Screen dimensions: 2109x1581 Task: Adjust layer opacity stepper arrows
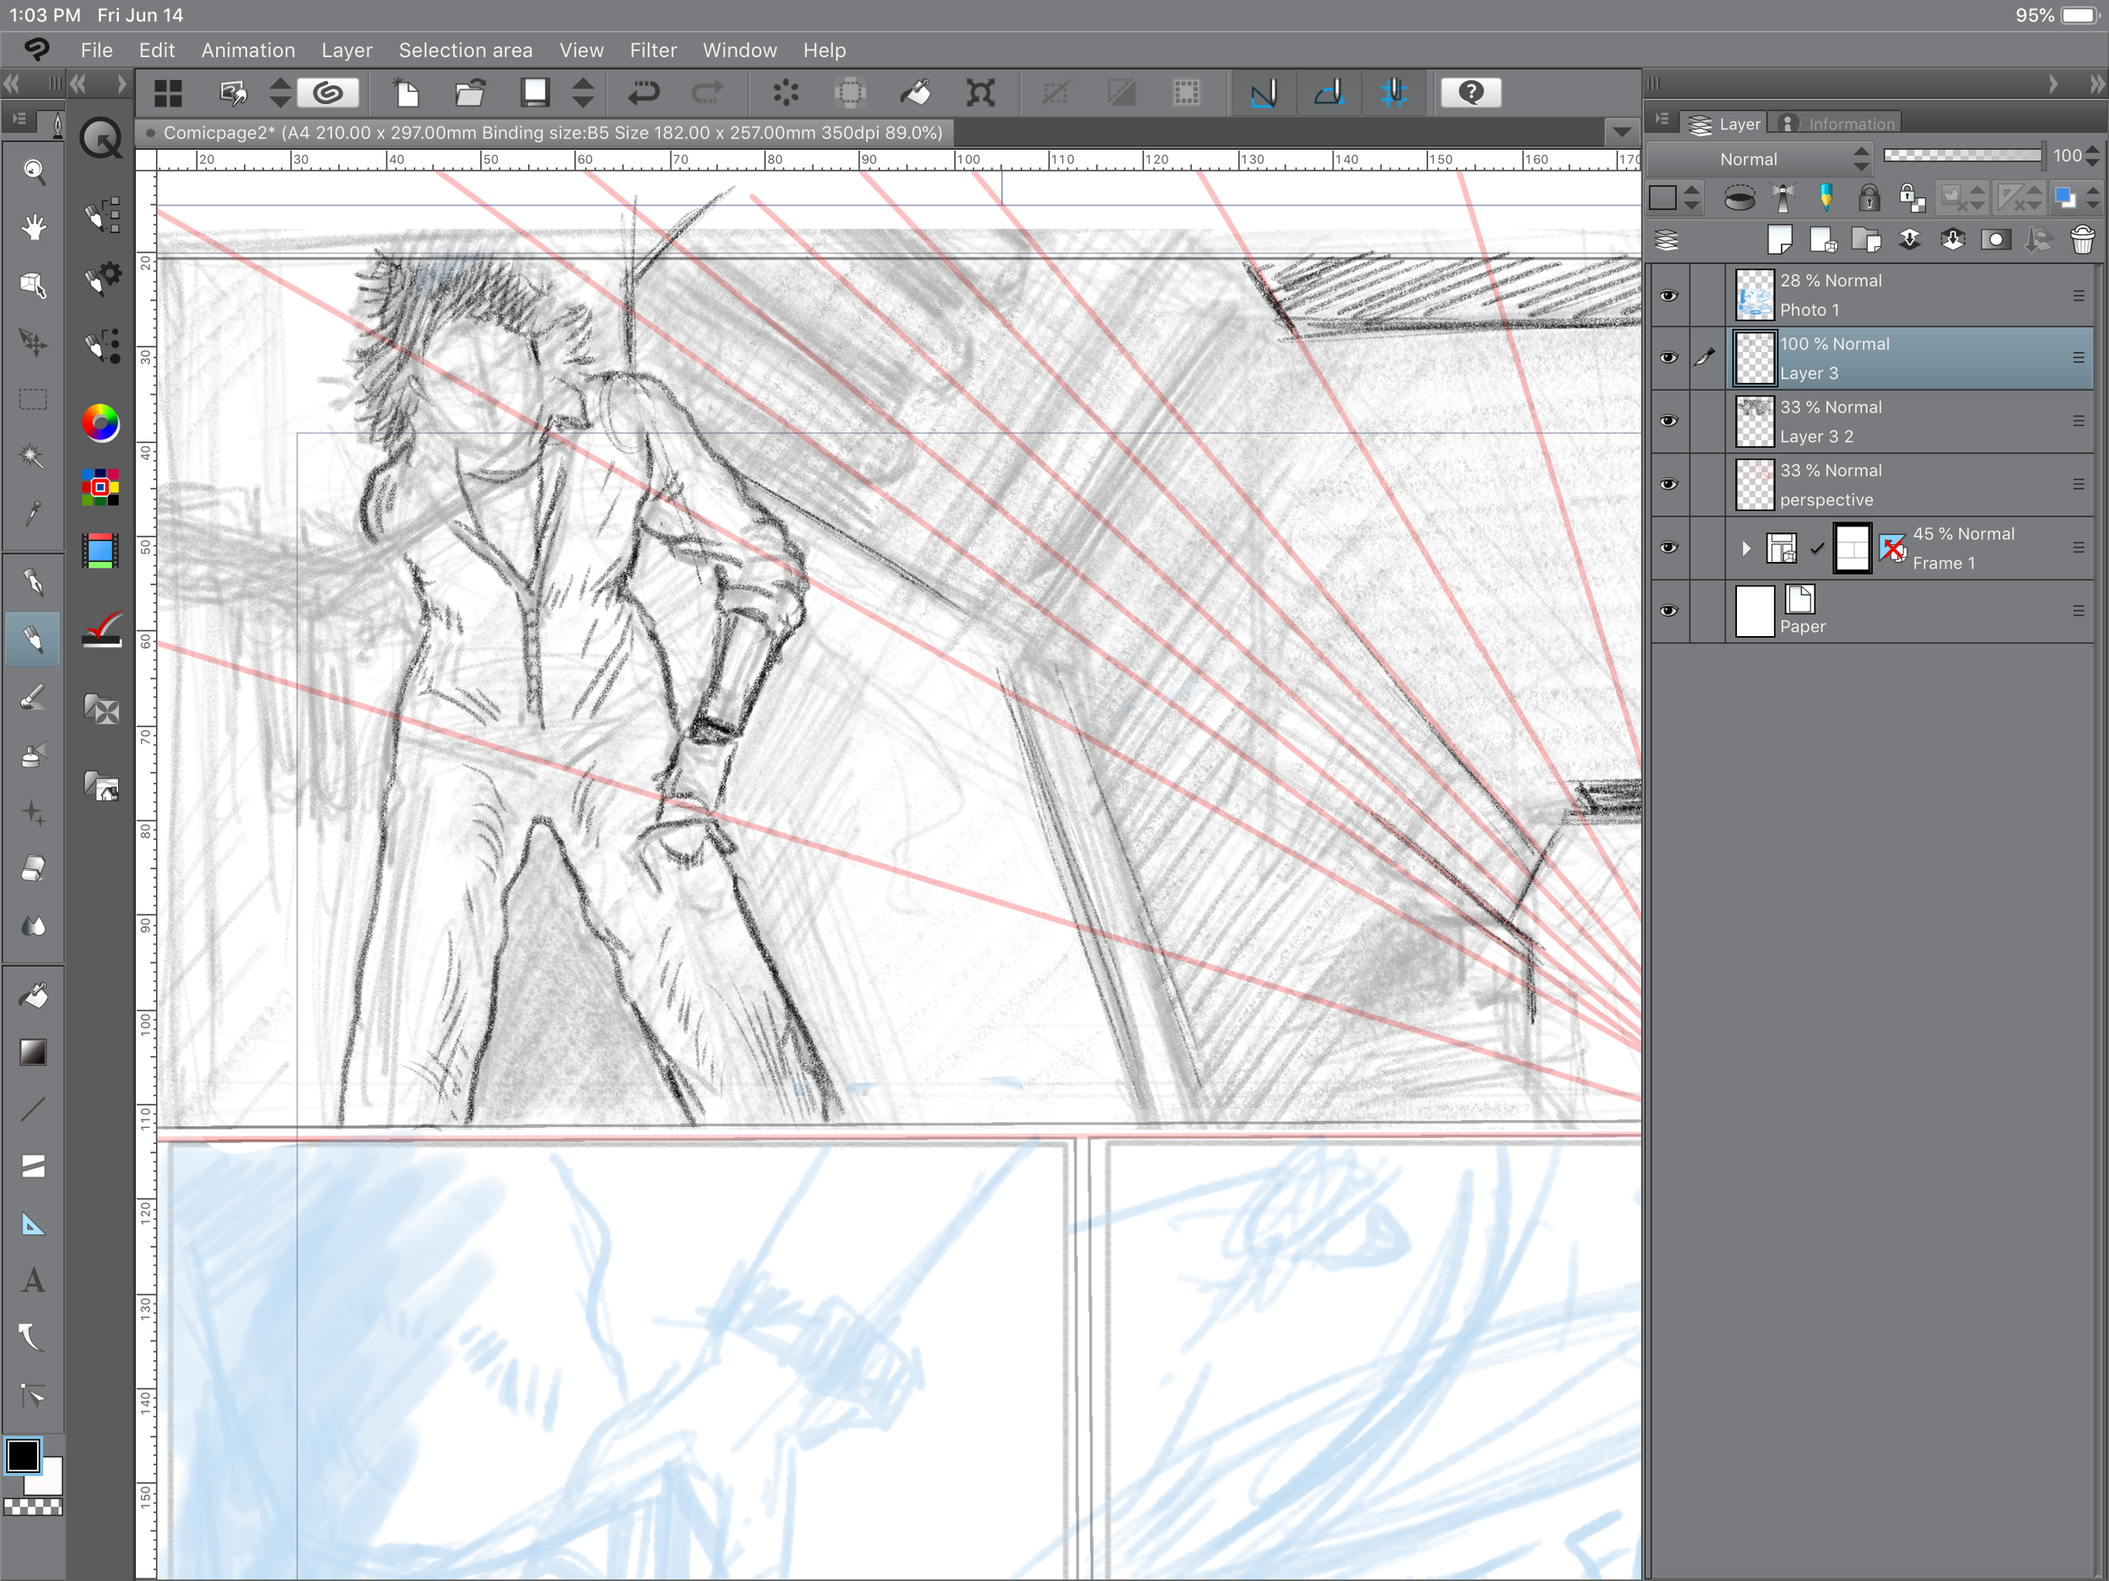(x=2093, y=155)
